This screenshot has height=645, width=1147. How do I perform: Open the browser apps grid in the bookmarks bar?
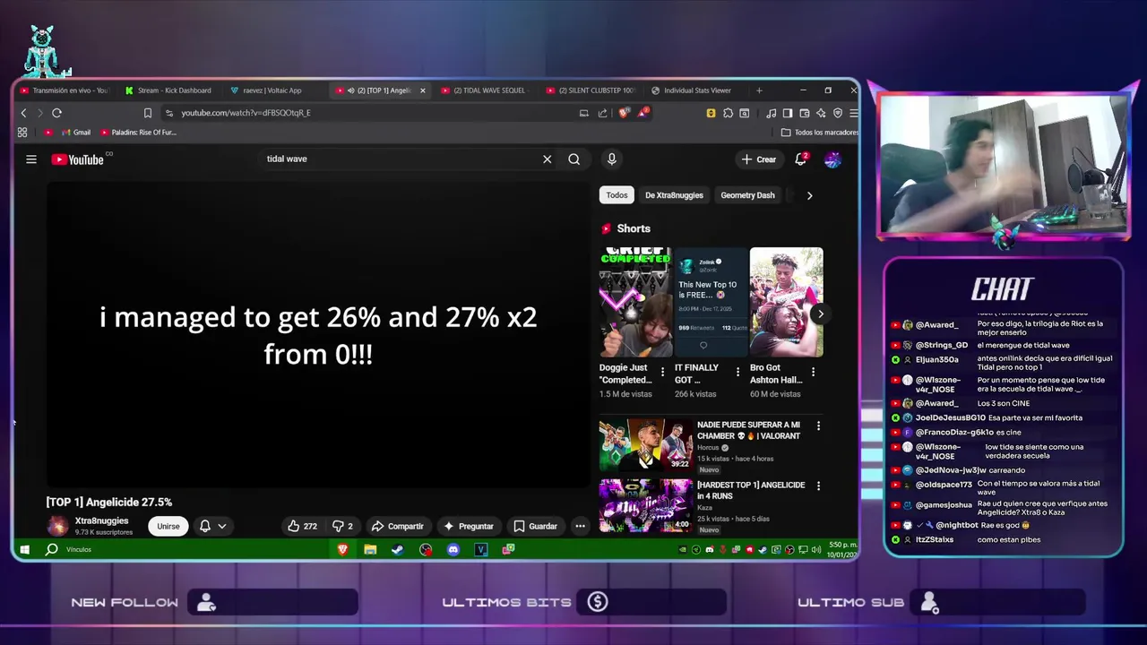[x=22, y=133]
